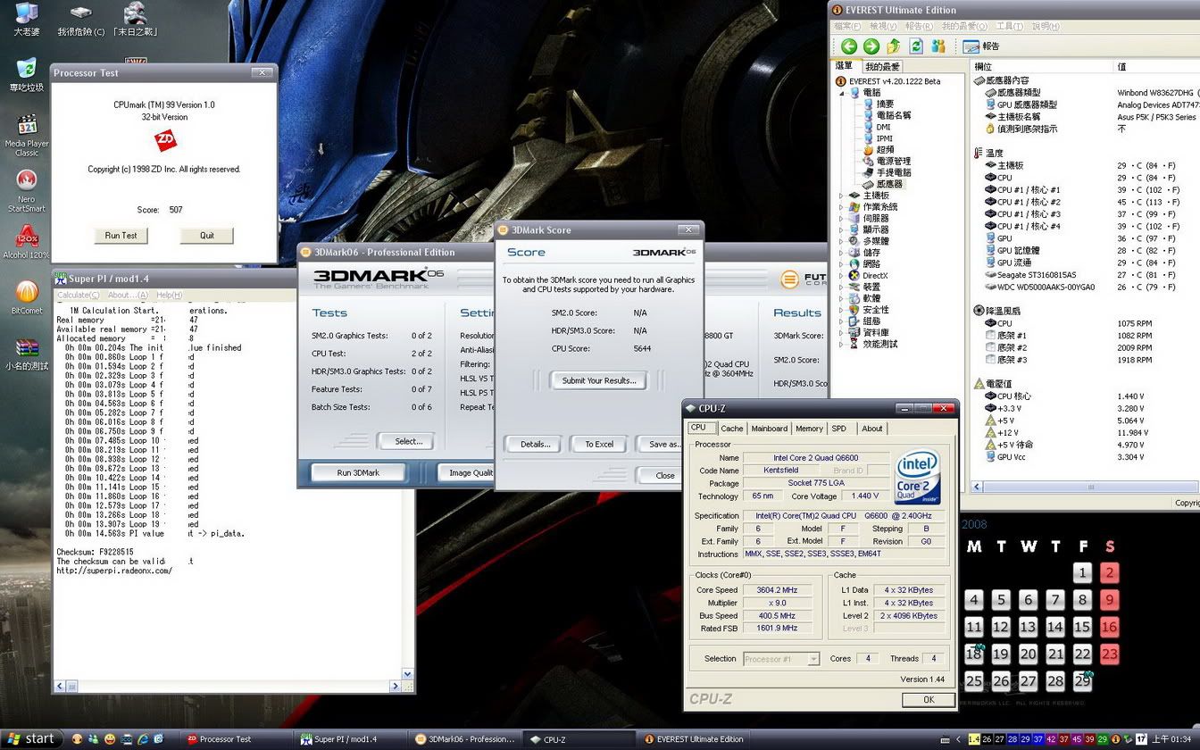
Task: Click Super PI horizontal scrollbar
Action: tap(229, 687)
